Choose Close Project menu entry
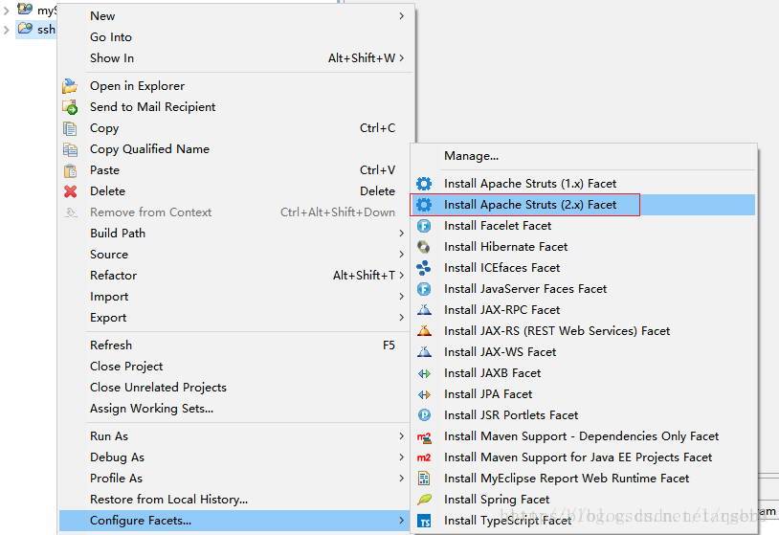Image resolution: width=779 pixels, height=535 pixels. tap(235, 367)
